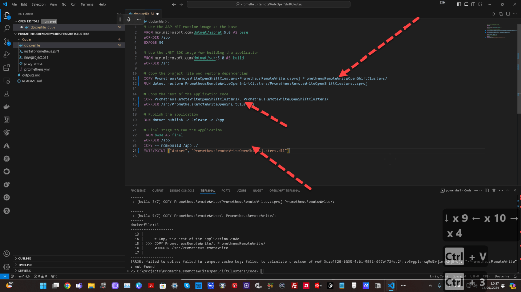The height and width of the screenshot is (292, 521).
Task: Open notifications bell in the status bar
Action: tap(515, 276)
